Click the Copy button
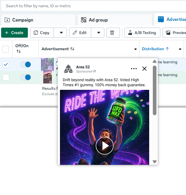Viewport: 186px width, 195px height. tap(42, 33)
